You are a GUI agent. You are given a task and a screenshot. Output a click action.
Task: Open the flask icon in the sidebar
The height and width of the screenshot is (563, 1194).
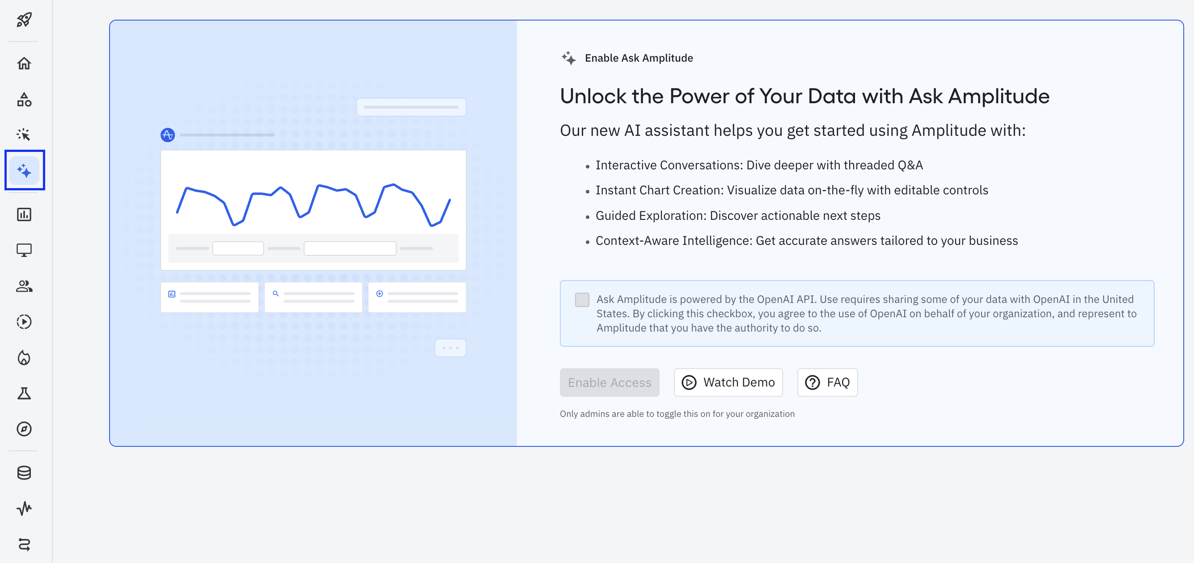(24, 393)
